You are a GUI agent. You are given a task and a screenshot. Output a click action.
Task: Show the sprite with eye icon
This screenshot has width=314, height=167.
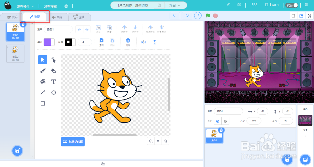pos(218,121)
